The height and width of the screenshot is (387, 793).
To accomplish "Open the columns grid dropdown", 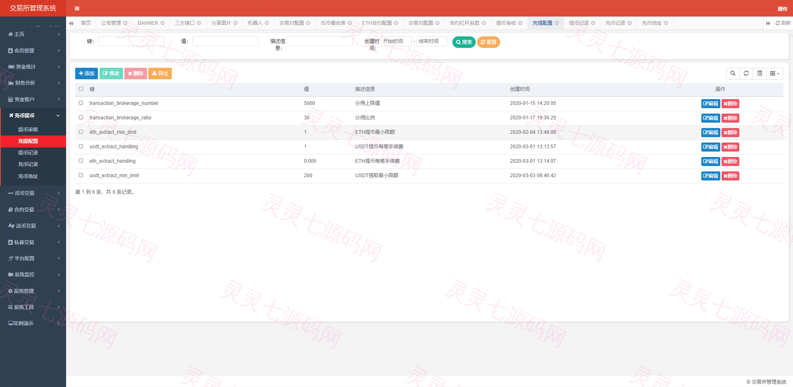I will tap(775, 74).
